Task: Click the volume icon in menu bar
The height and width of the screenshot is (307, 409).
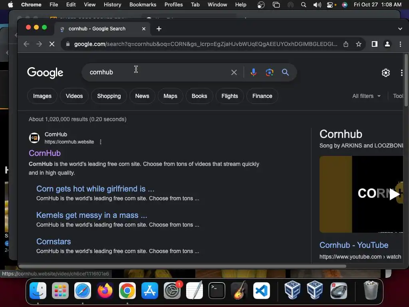Action: pyautogui.click(x=317, y=5)
